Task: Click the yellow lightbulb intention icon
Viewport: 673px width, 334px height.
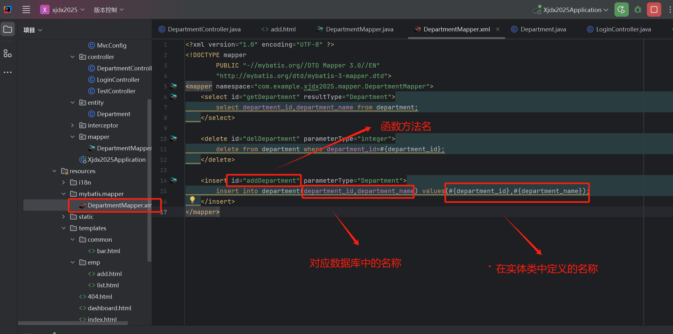Action: click(192, 200)
